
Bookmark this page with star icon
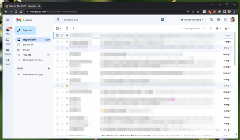(198, 12)
